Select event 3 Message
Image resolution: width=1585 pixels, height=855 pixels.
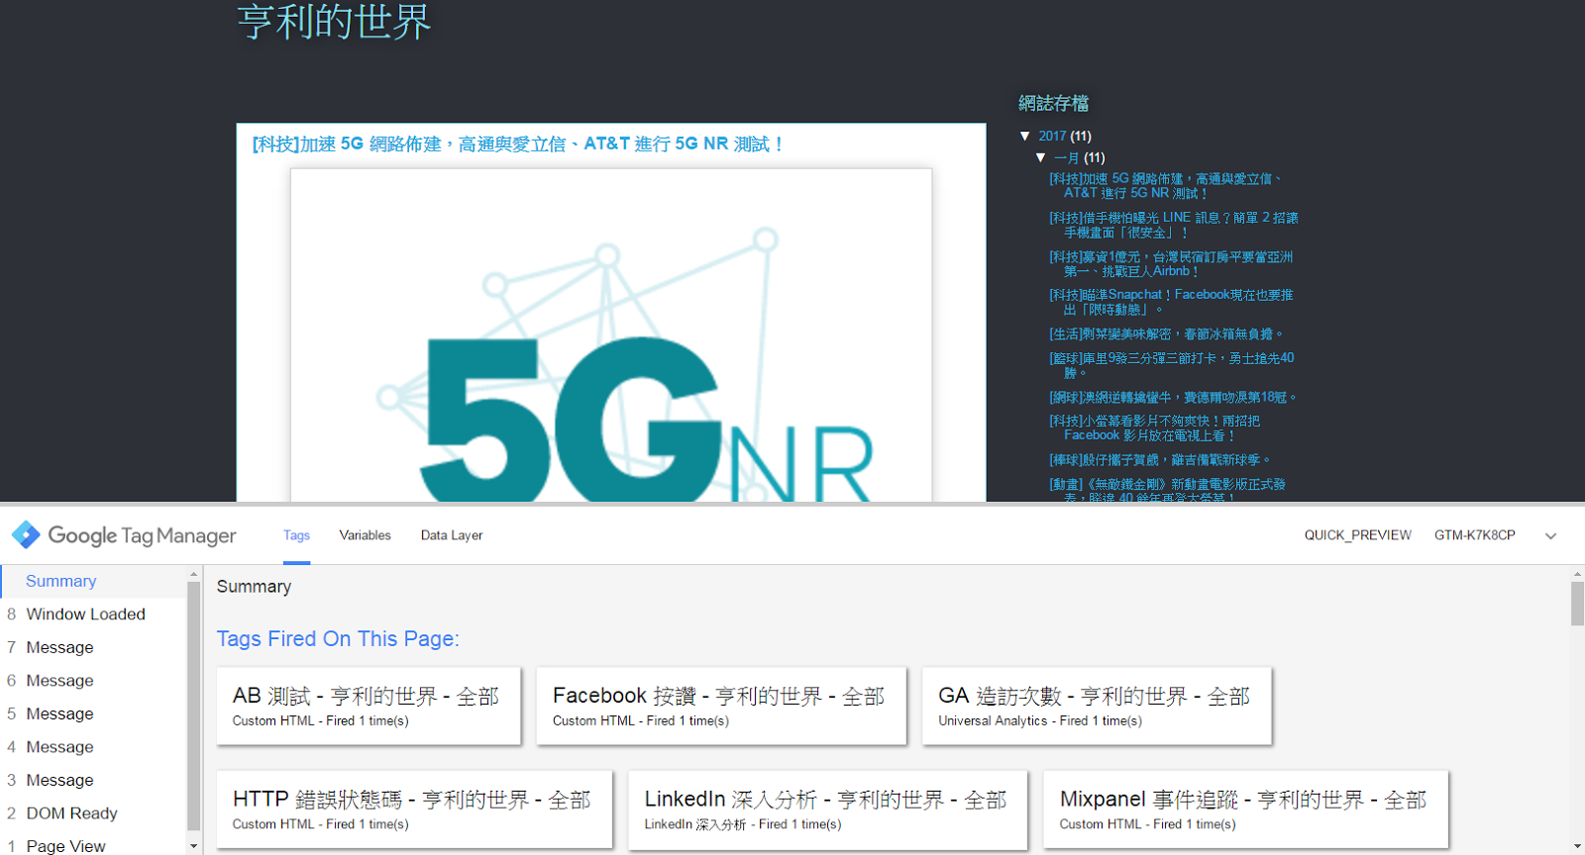point(93,780)
